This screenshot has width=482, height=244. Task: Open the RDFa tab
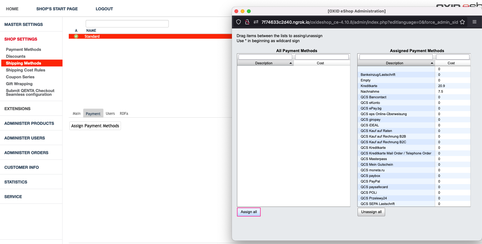[124, 114]
